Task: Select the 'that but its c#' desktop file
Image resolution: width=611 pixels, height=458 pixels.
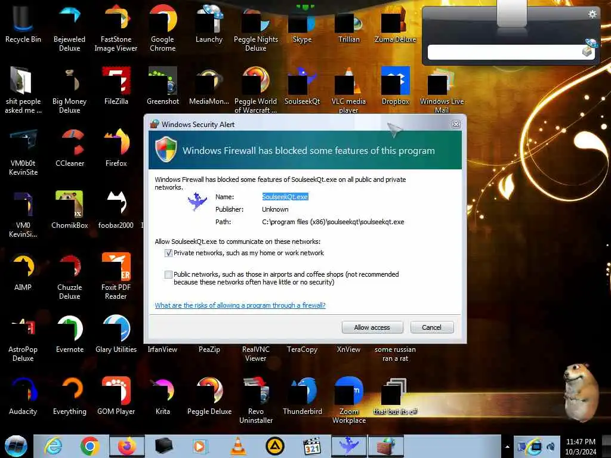Action: pyautogui.click(x=395, y=397)
